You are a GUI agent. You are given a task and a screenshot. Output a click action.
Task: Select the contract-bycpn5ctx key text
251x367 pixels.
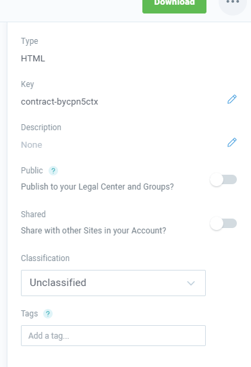59,102
